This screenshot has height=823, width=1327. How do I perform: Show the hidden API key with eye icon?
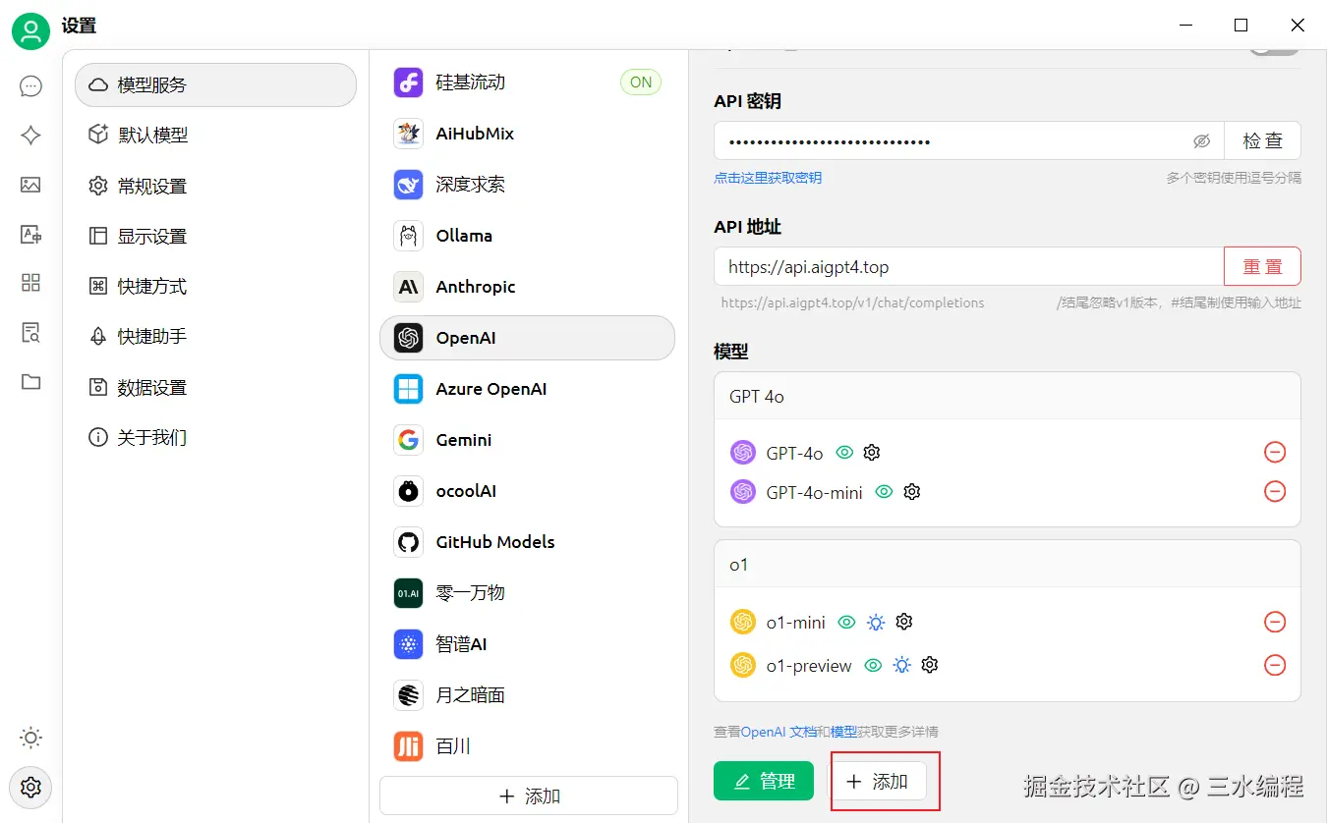click(x=1201, y=141)
